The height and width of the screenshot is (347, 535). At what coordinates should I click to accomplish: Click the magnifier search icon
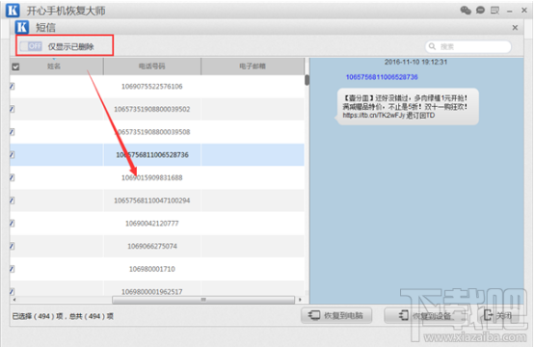pyautogui.click(x=432, y=46)
